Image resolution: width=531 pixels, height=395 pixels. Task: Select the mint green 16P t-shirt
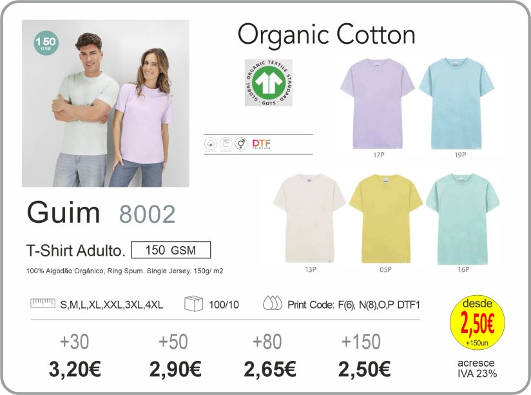click(x=463, y=219)
